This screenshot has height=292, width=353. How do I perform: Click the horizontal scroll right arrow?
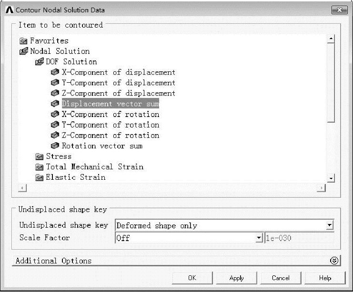321,188
